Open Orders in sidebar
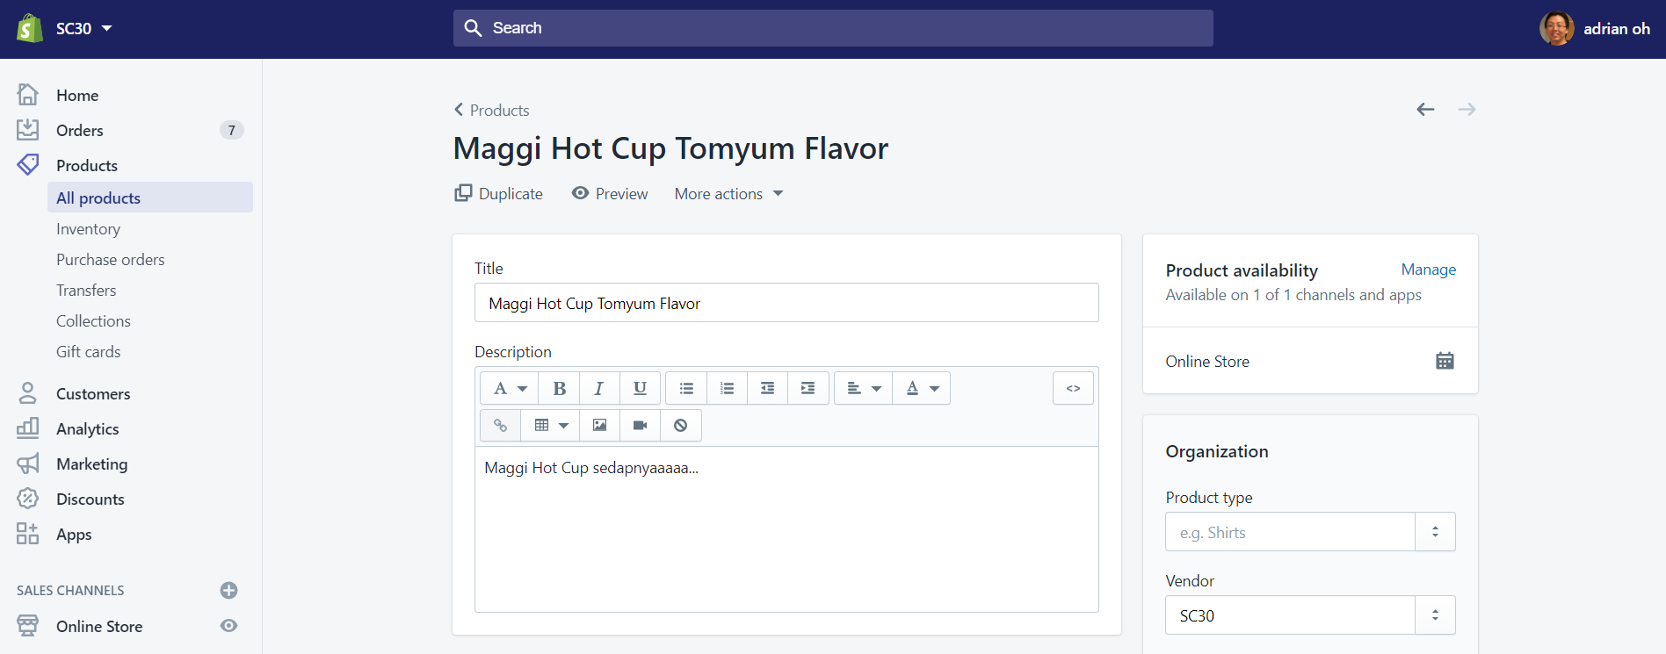The width and height of the screenshot is (1666, 654). coord(80,130)
